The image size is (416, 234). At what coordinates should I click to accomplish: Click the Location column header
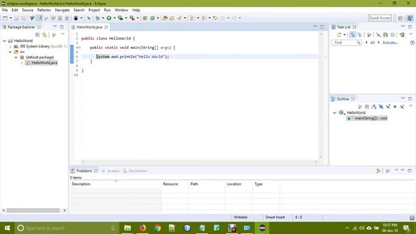coord(239,184)
